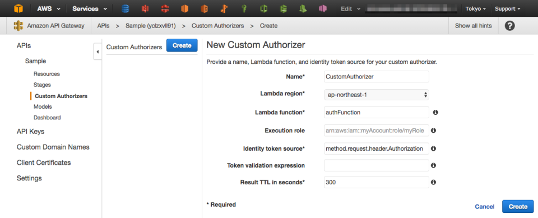Open the Lambda region ap-northeast-1 dropdown
This screenshot has width=538, height=218.
click(x=377, y=95)
